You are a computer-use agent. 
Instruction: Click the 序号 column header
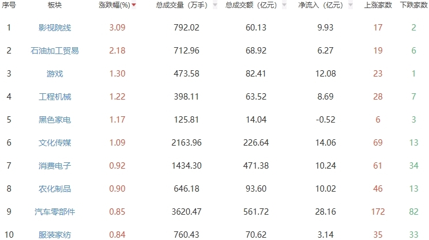[9, 5]
